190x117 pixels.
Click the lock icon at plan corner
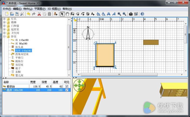pyautogui.click(x=75, y=19)
